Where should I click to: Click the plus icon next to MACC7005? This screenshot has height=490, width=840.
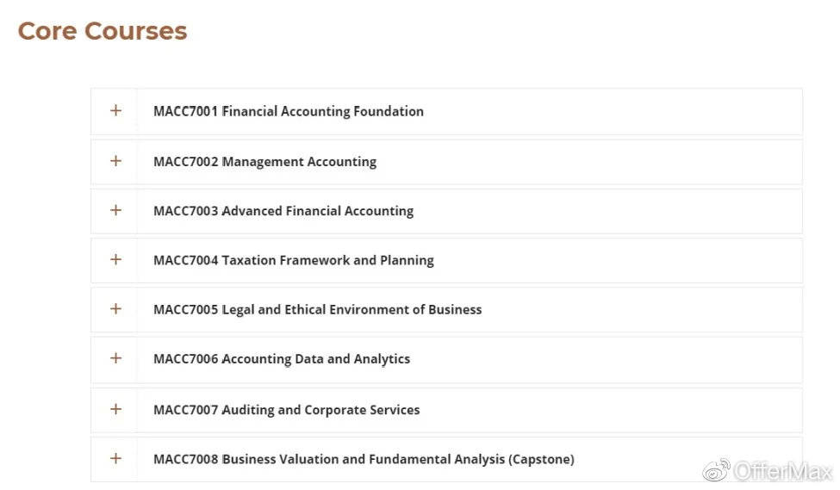[115, 309]
